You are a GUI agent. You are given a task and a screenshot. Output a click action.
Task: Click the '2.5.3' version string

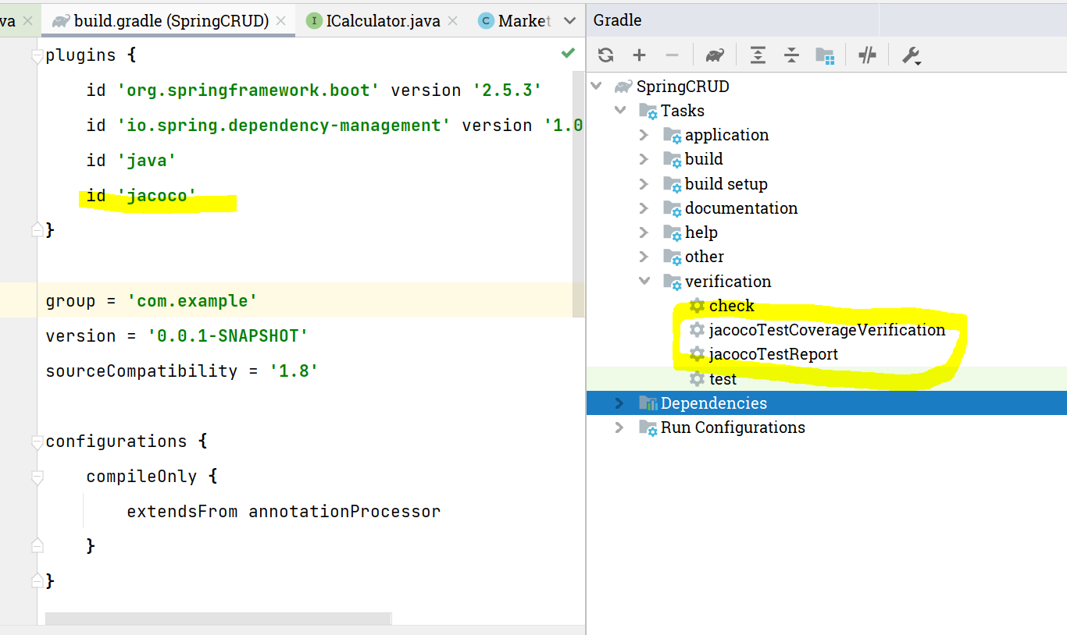507,90
